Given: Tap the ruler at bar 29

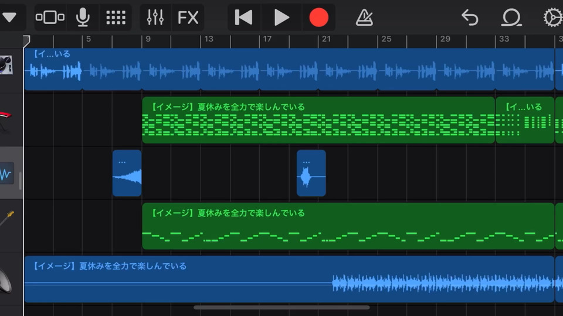Looking at the screenshot, I should tap(445, 39).
